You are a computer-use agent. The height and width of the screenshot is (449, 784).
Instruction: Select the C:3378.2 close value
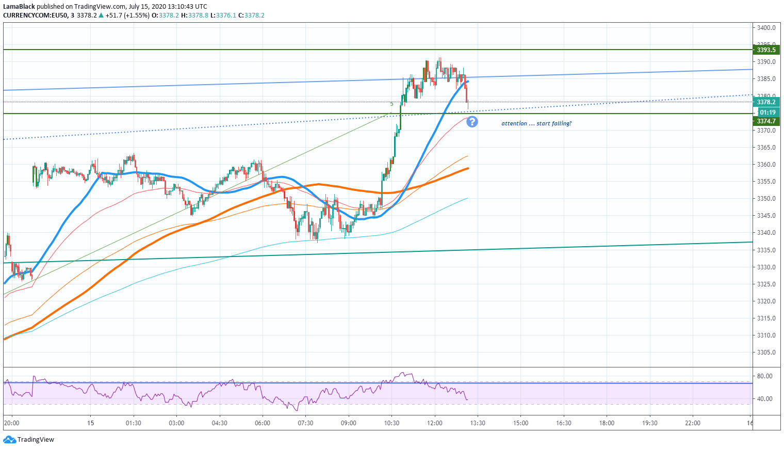[x=251, y=15]
